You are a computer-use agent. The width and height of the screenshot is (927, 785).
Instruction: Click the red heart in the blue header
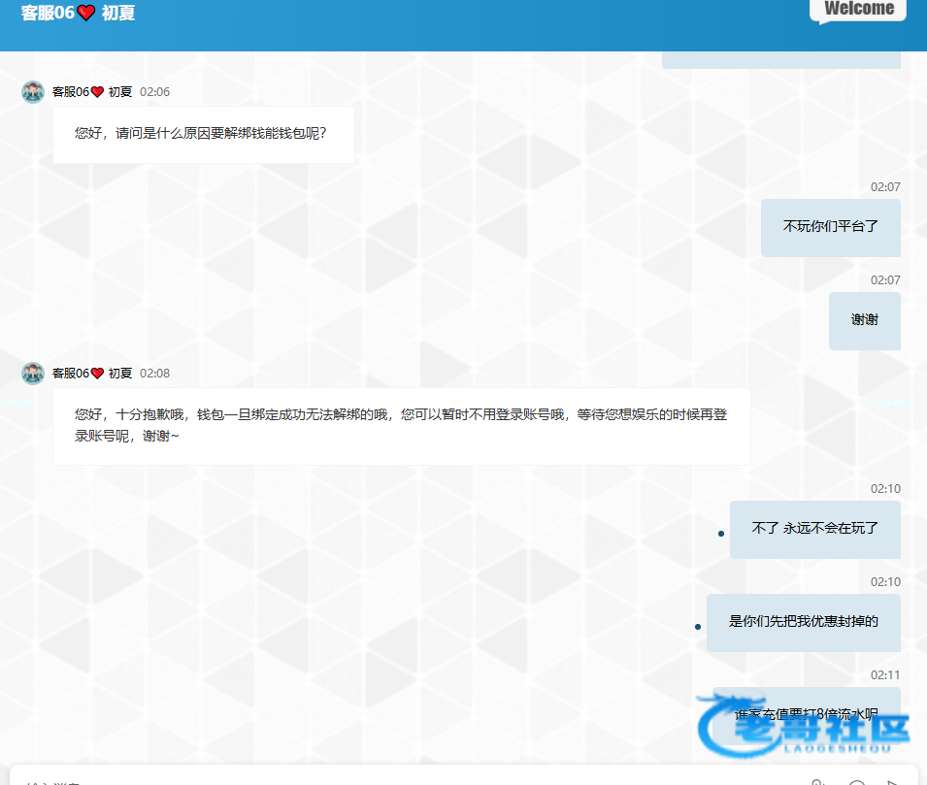(86, 13)
